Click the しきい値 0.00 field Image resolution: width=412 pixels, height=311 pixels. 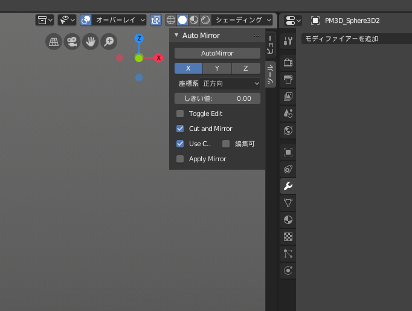click(217, 98)
